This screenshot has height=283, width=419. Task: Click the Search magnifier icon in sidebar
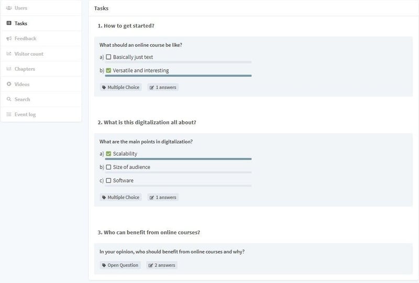(9, 99)
